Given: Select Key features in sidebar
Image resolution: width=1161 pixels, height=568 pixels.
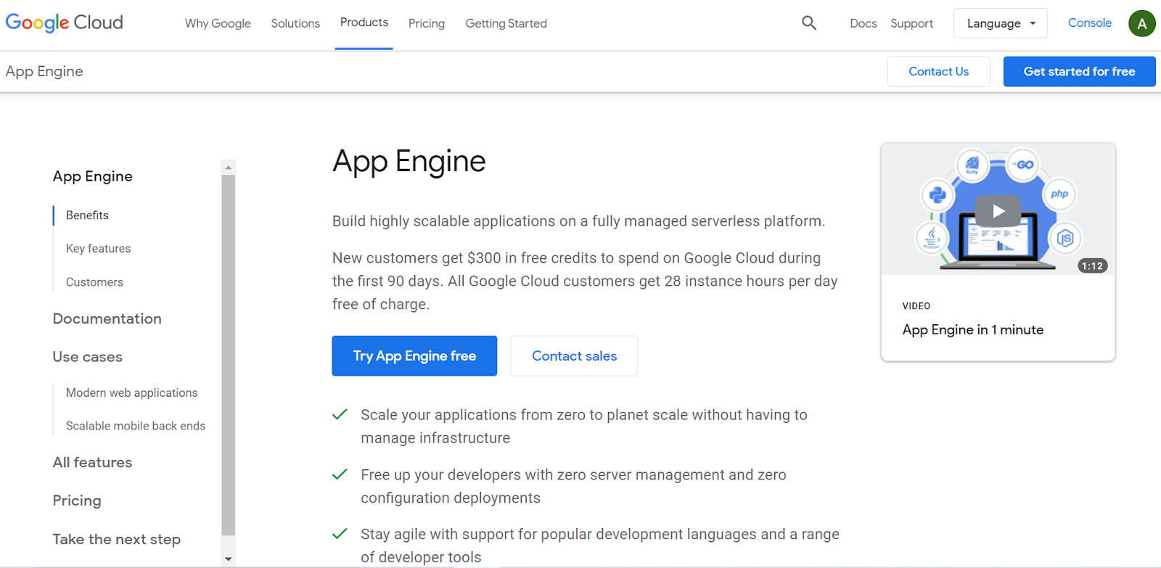Looking at the screenshot, I should (x=99, y=249).
